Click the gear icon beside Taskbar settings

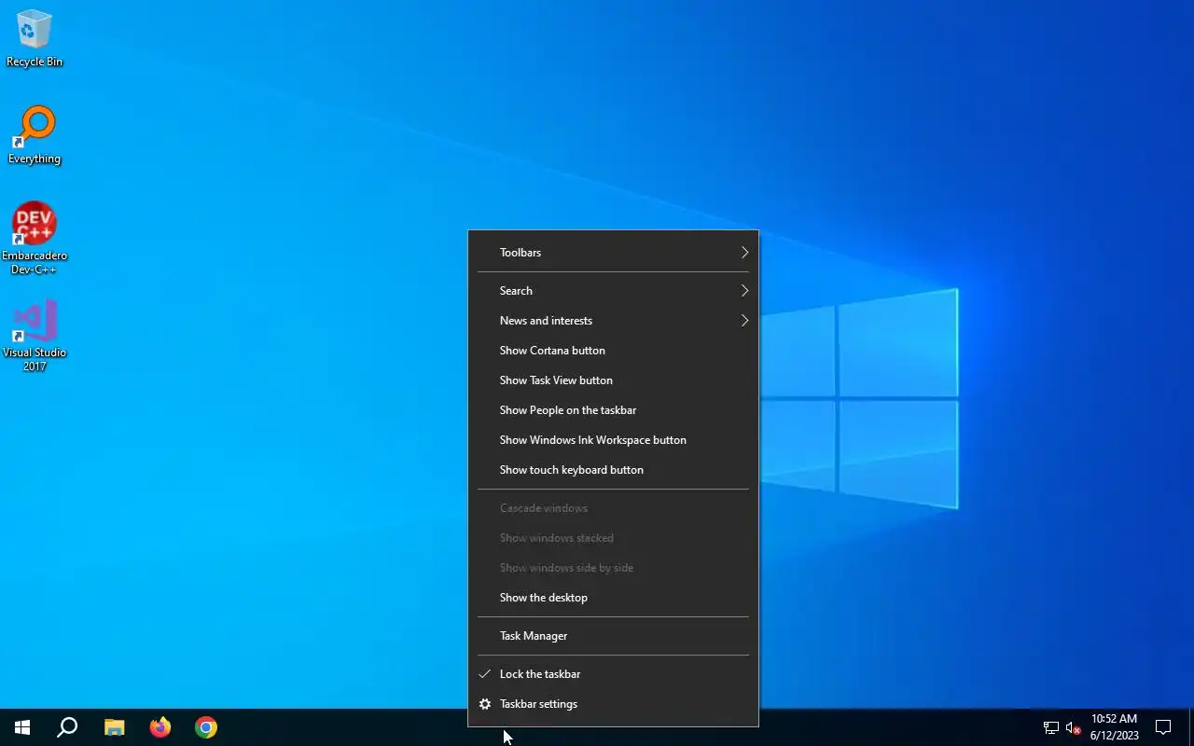coord(485,704)
